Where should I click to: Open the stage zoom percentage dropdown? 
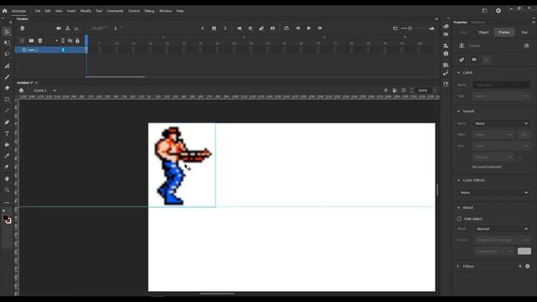tap(435, 91)
